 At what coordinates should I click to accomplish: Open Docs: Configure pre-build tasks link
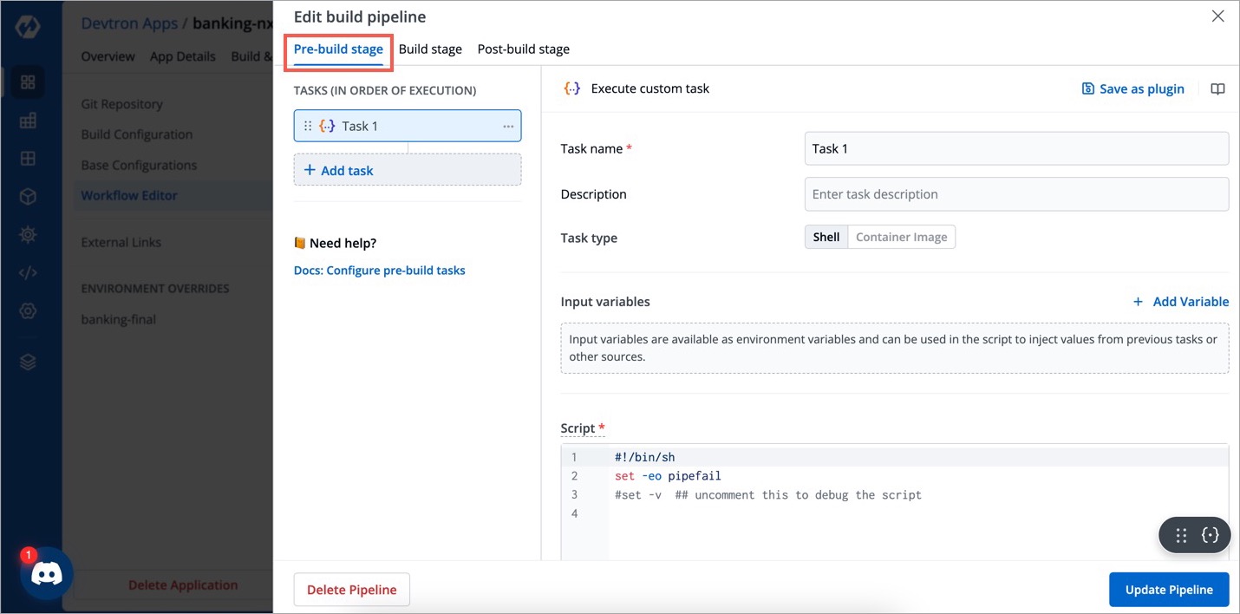[379, 271]
